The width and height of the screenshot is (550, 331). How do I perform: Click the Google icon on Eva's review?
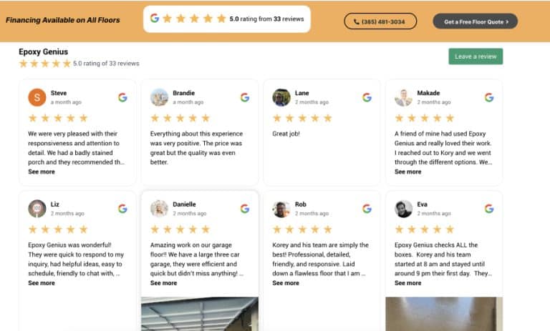pos(489,209)
